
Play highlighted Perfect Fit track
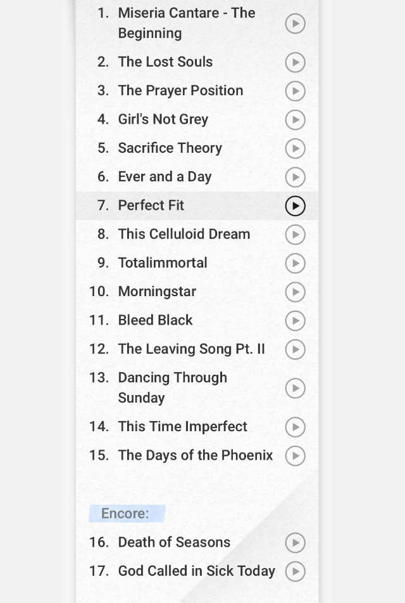coord(296,205)
